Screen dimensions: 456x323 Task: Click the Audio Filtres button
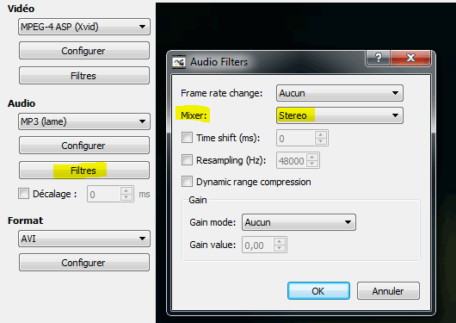[x=84, y=170]
